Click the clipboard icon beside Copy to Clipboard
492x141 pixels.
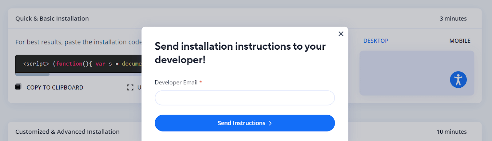click(x=18, y=87)
